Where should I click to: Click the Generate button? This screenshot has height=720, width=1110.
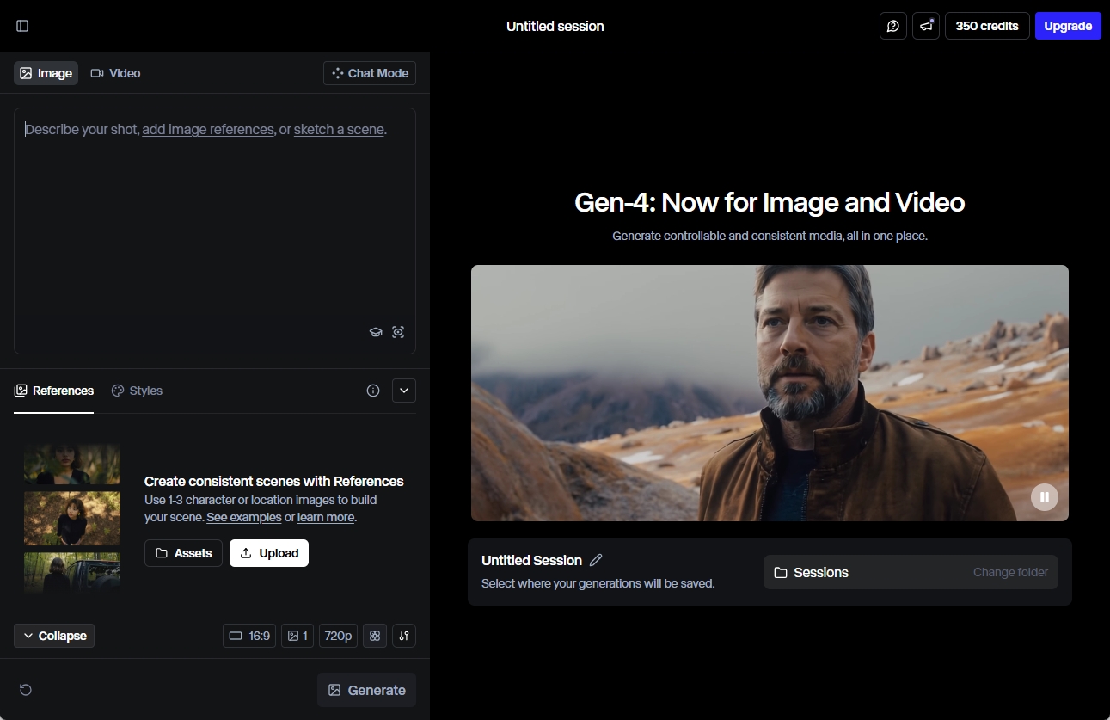click(x=366, y=690)
